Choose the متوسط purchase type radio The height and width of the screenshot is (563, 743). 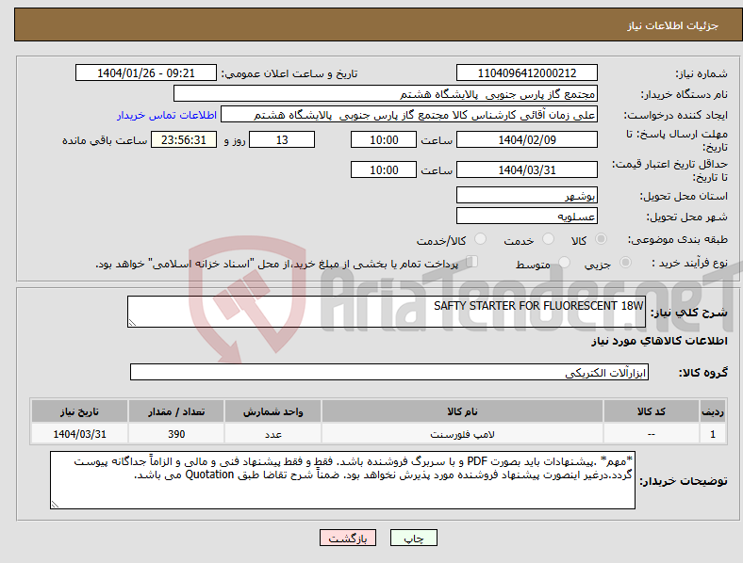click(x=565, y=263)
